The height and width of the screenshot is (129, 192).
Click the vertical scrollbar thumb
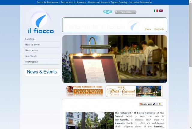click(190, 35)
